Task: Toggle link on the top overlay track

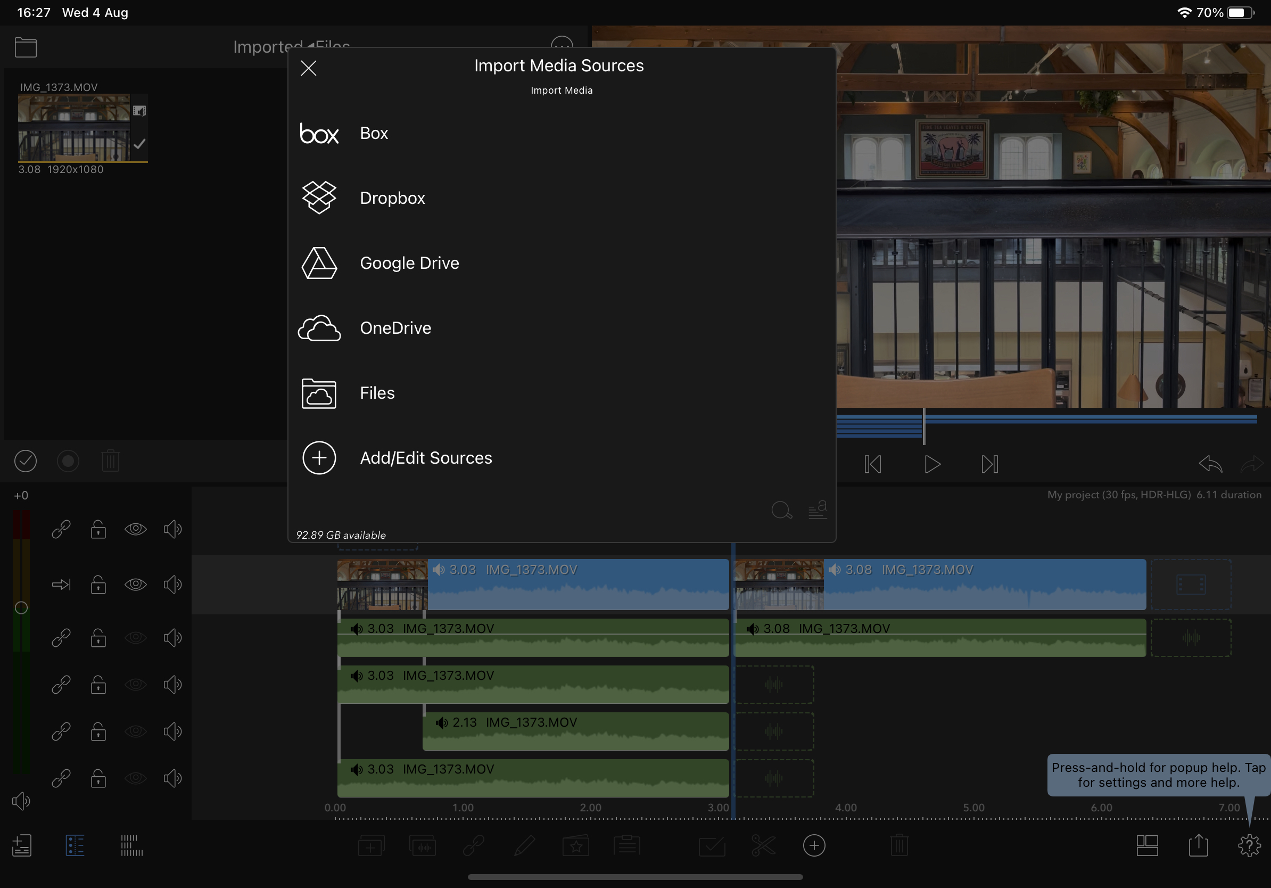Action: pyautogui.click(x=61, y=529)
